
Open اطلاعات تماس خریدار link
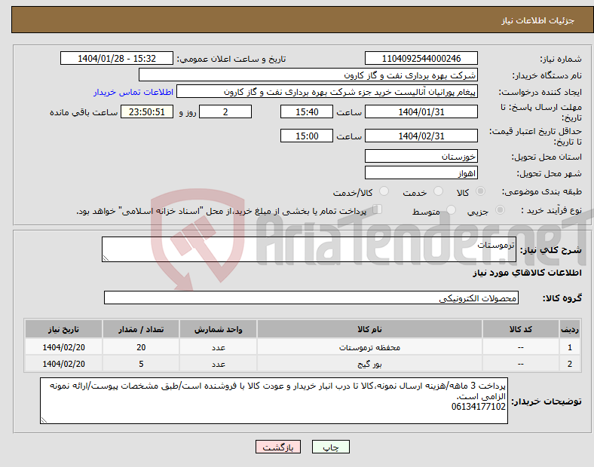(x=133, y=92)
